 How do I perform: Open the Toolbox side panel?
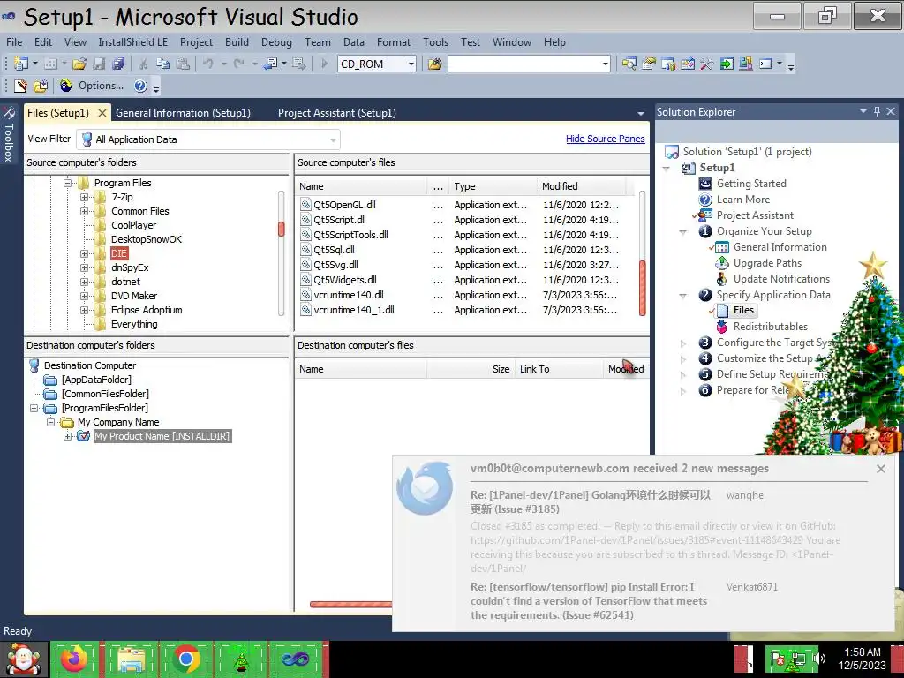8,134
